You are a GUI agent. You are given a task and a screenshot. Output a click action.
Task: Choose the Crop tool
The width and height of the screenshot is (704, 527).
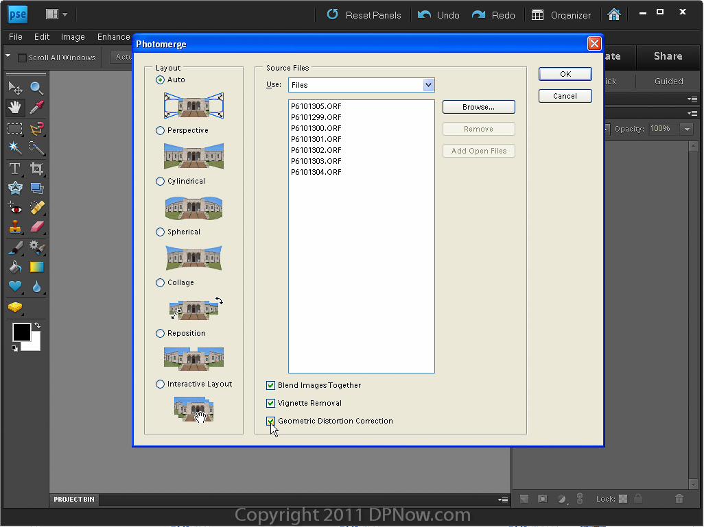[36, 169]
